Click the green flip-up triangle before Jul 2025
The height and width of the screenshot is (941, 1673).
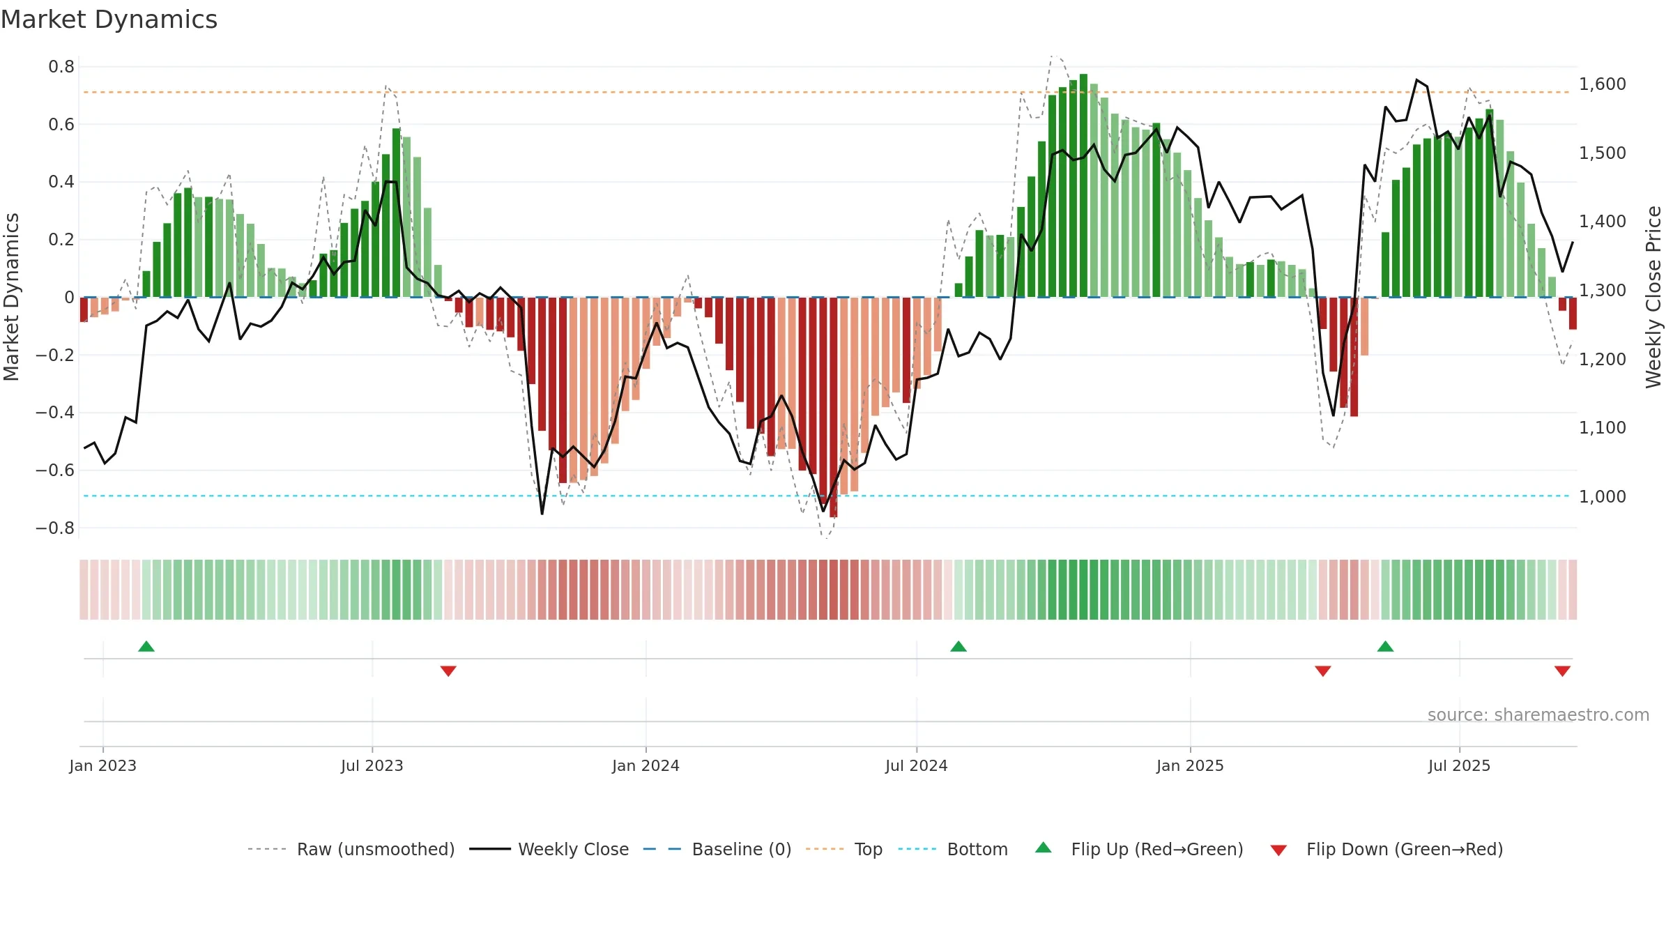click(1385, 647)
